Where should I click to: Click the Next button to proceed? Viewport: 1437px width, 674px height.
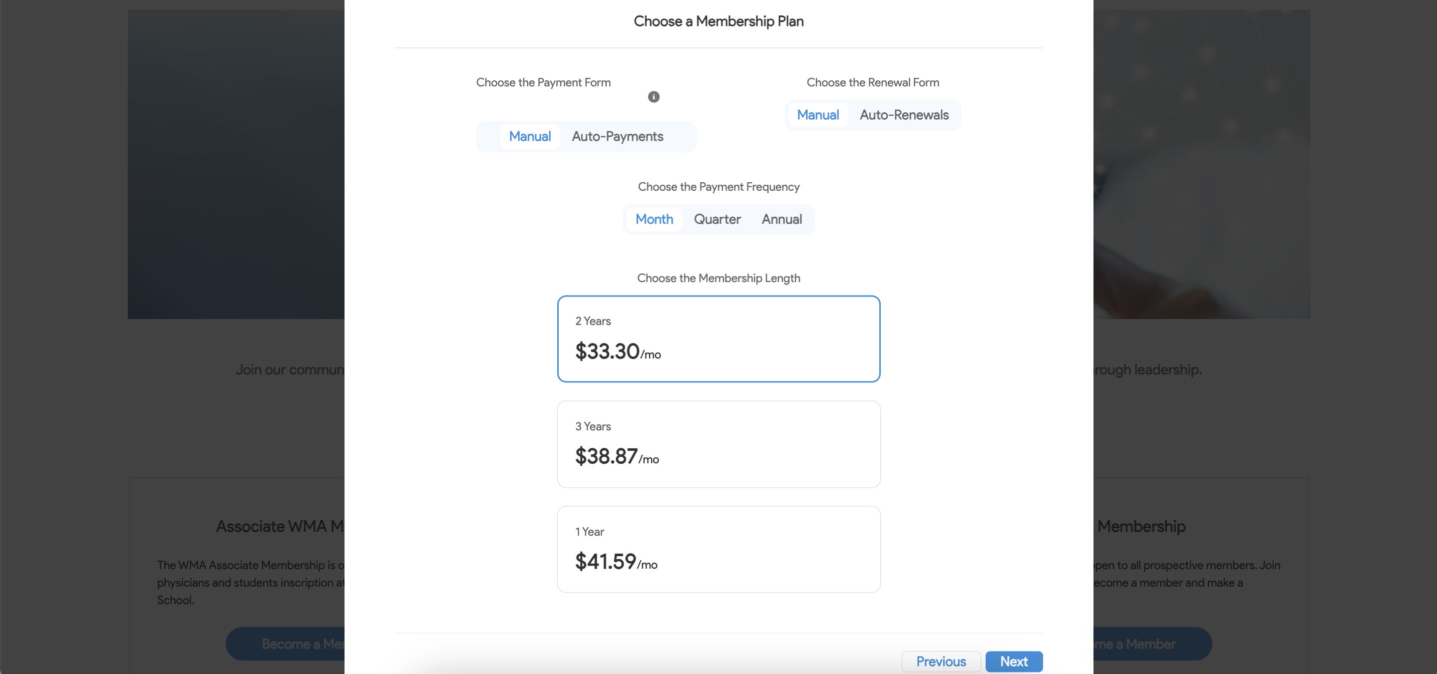pyautogui.click(x=1015, y=661)
